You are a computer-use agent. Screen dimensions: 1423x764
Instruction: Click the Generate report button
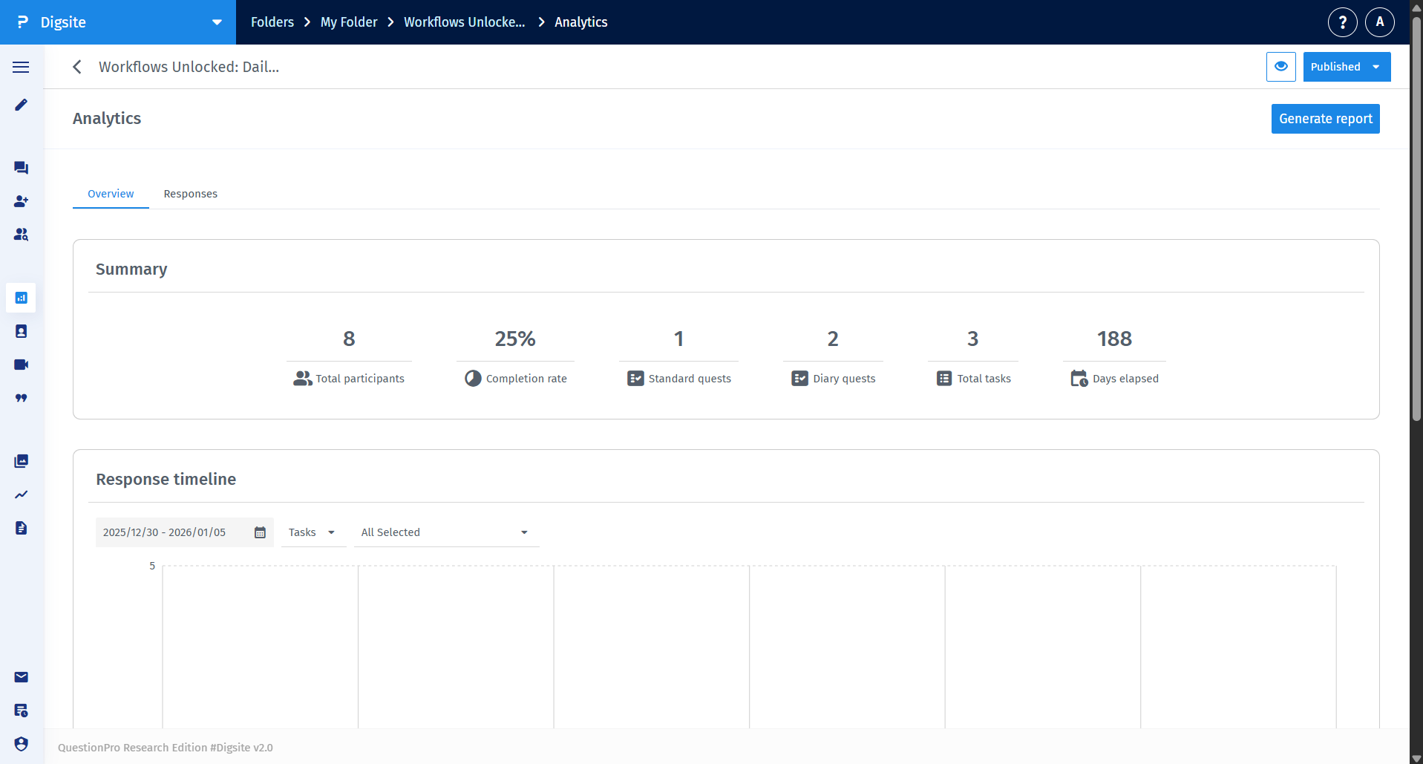coord(1325,119)
